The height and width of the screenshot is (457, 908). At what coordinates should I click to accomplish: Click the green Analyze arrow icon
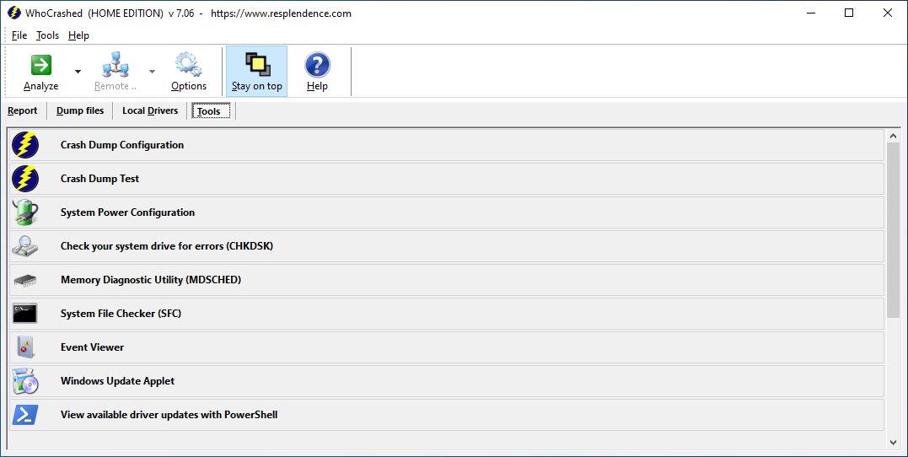click(40, 65)
